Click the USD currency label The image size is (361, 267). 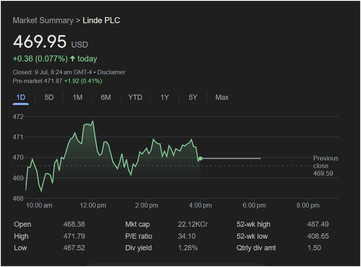pos(80,45)
